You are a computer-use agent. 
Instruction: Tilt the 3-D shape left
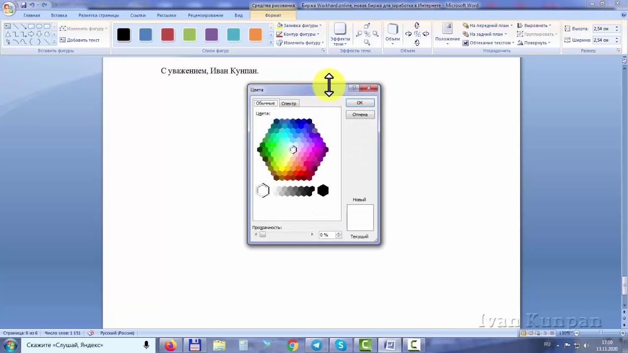[x=408, y=34]
